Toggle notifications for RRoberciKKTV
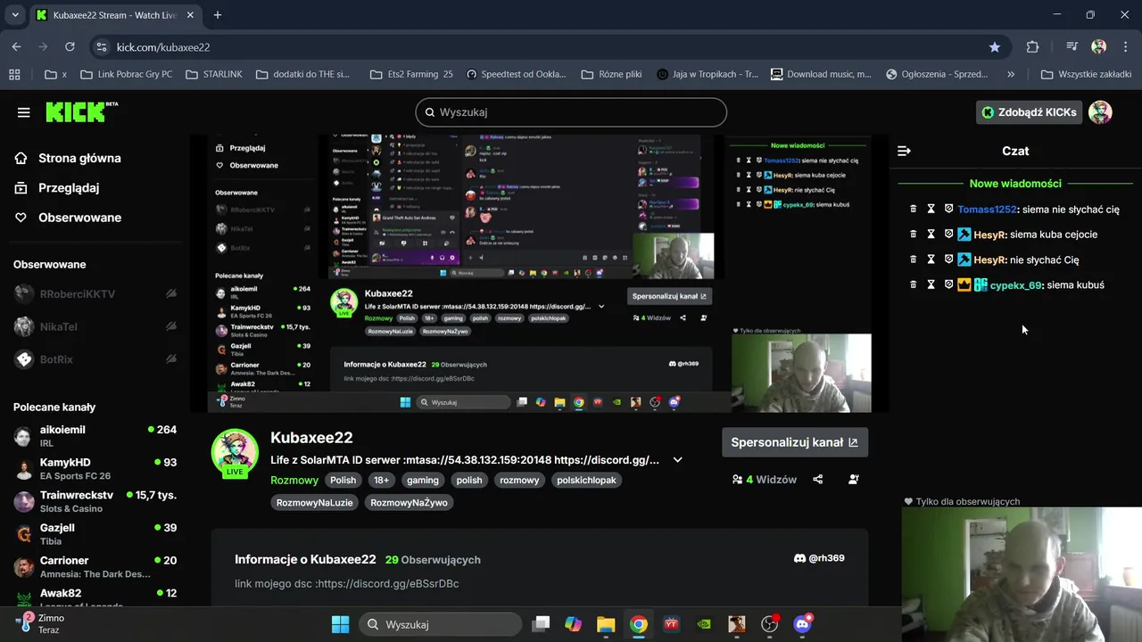The image size is (1142, 642). (x=171, y=294)
